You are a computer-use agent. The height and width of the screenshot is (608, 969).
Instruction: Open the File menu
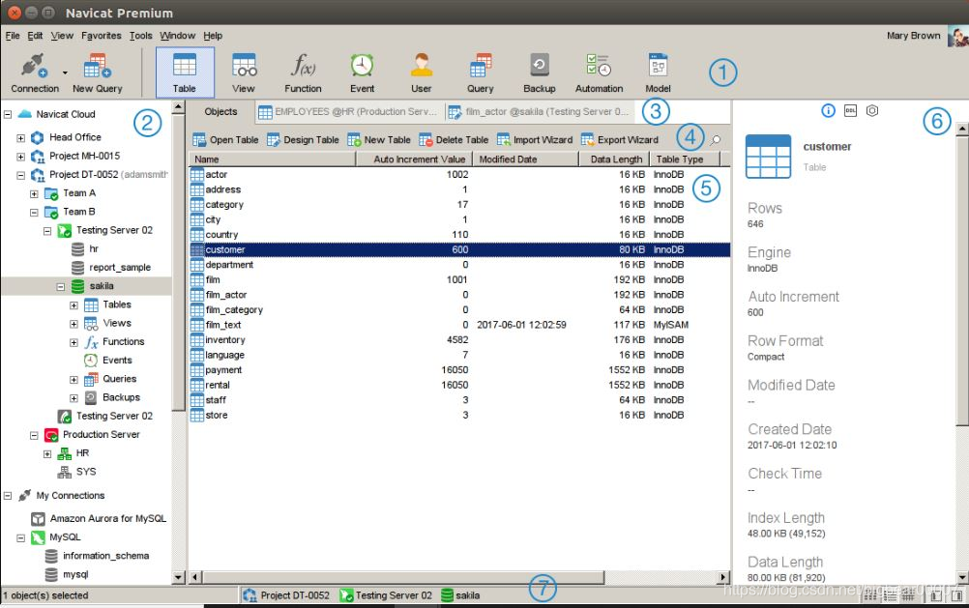pos(13,36)
